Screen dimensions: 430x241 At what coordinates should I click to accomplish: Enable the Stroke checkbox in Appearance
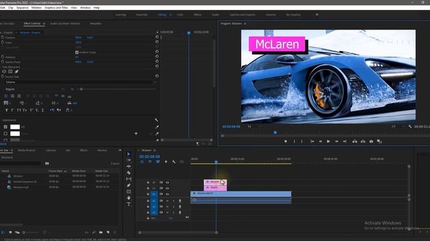[5, 134]
